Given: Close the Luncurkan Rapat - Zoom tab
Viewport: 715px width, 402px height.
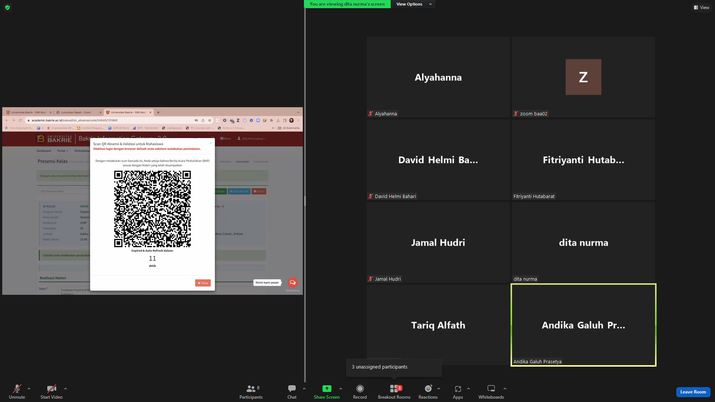Looking at the screenshot, I should [100, 112].
